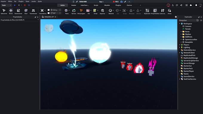
Task: Stop the test with the red square
Action: point(25,5)
